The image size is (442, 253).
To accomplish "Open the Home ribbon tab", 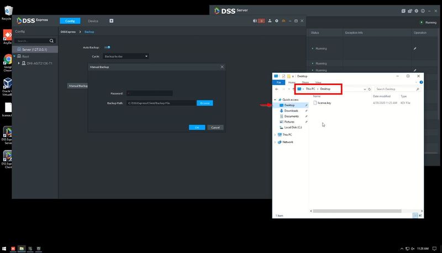I will [x=292, y=82].
